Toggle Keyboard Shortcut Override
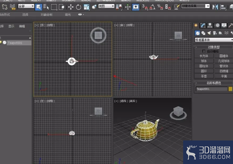The height and width of the screenshot is (164, 233). (136, 7)
